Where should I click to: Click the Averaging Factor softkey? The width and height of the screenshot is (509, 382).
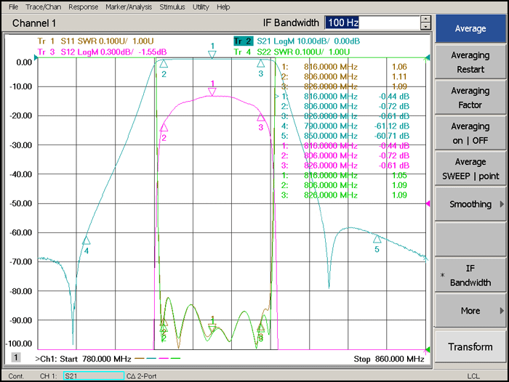(x=470, y=97)
